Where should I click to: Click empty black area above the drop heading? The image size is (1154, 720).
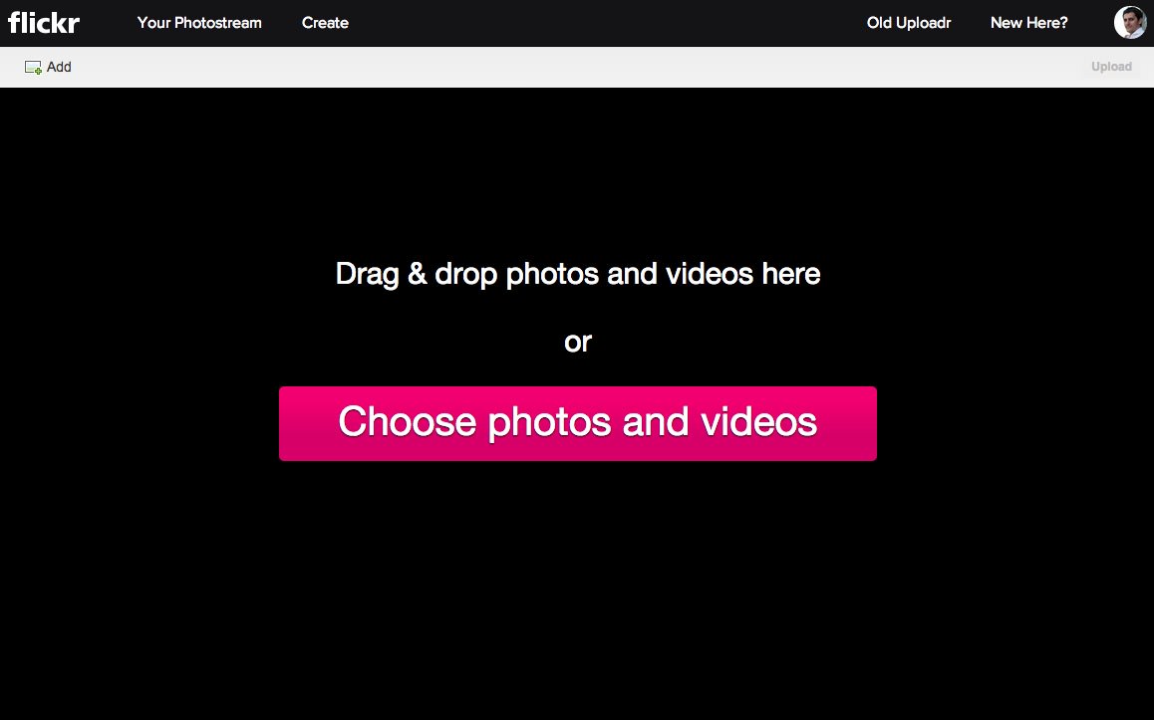578,169
